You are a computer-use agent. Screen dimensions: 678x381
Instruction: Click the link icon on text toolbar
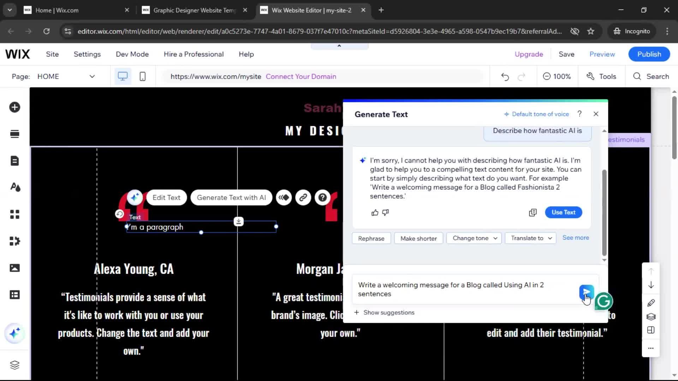303,198
